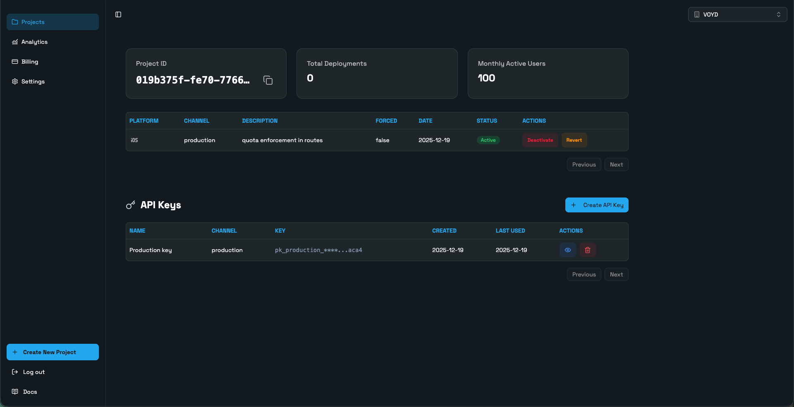Screen dimensions: 794x407
Task: Click Revert on the iOS deployment
Action: click(574, 140)
